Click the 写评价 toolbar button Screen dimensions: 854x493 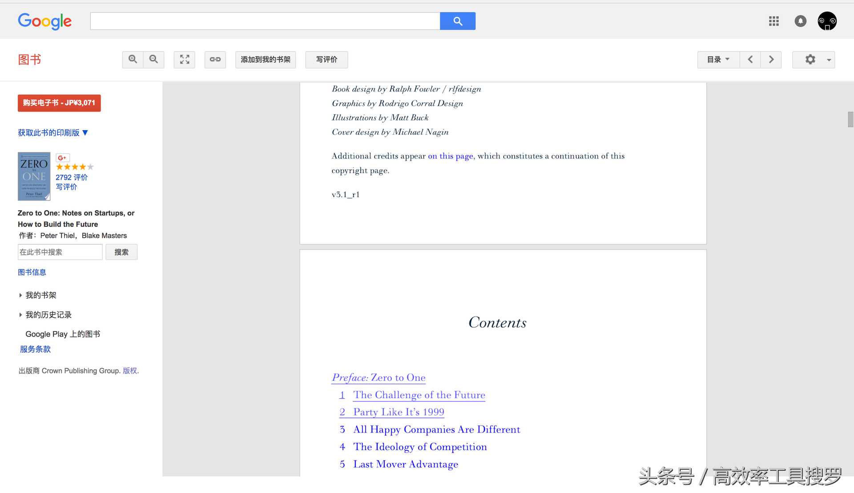click(x=326, y=60)
